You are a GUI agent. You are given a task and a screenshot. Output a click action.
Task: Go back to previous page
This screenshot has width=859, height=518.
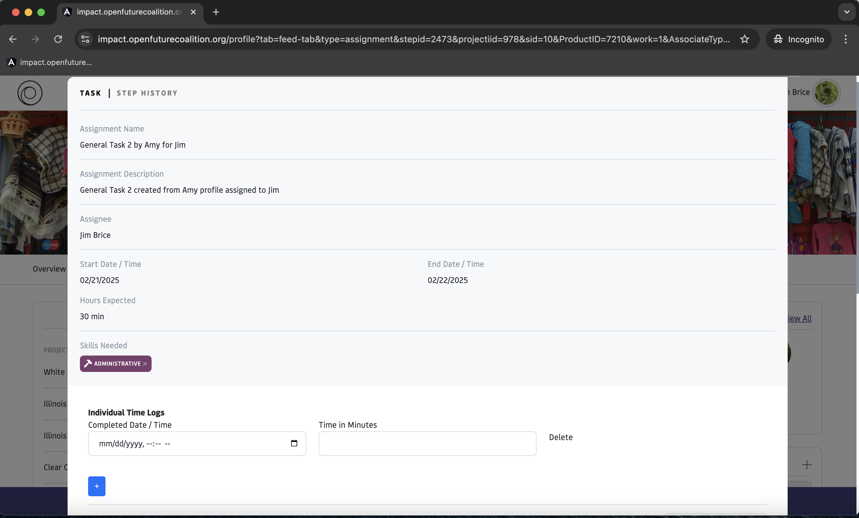pos(13,39)
